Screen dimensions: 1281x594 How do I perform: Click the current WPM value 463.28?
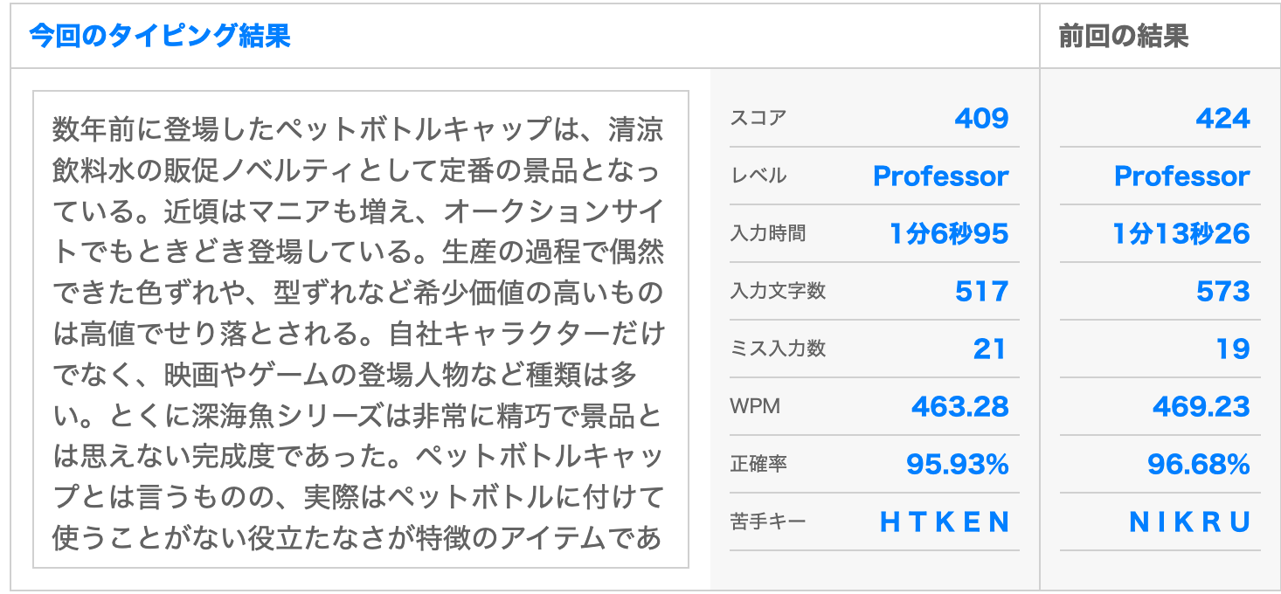(x=960, y=406)
